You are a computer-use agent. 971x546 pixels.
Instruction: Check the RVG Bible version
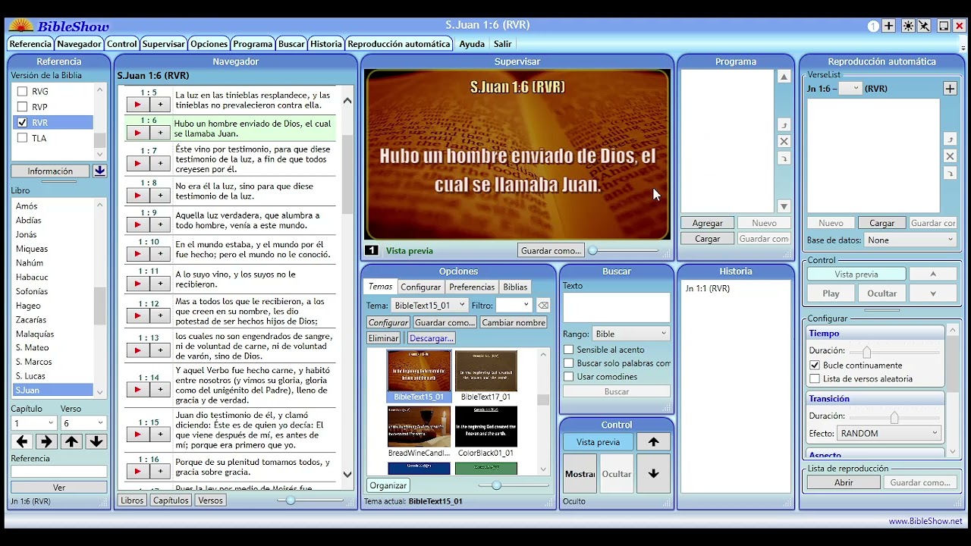[x=22, y=91]
